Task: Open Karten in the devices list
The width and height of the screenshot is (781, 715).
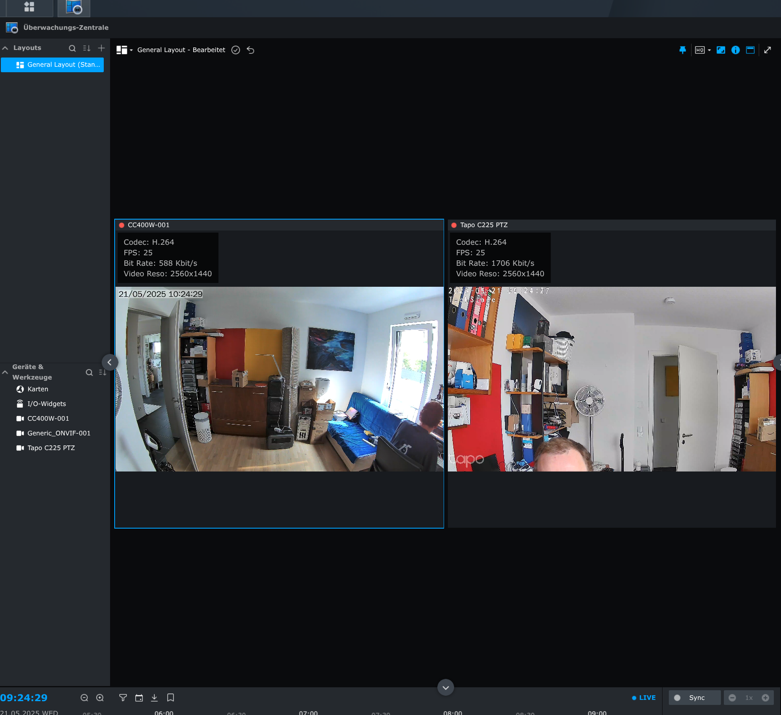Action: (38, 389)
